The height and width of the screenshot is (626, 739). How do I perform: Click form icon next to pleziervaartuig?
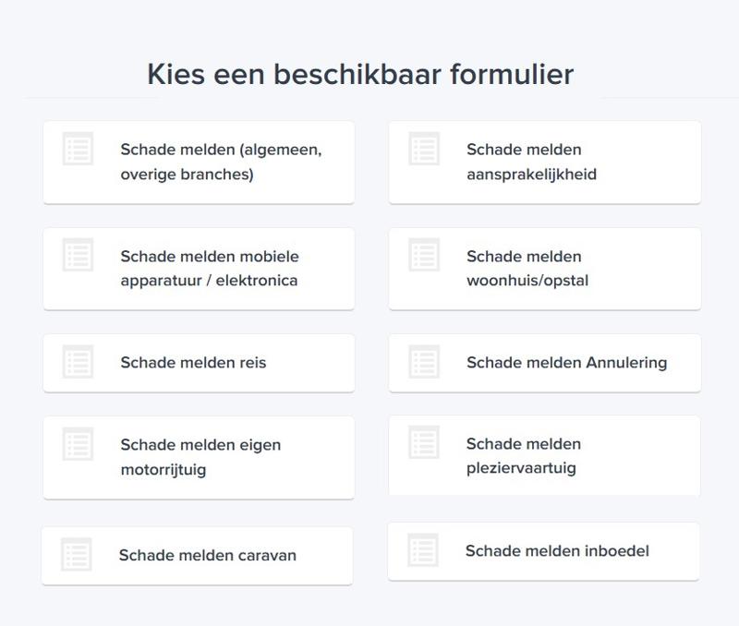coord(424,443)
